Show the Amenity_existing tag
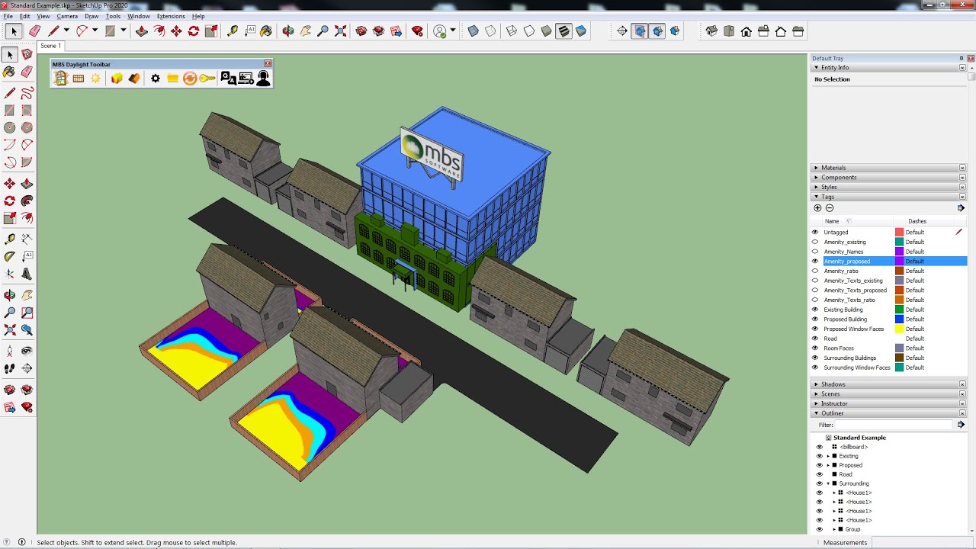 (815, 242)
